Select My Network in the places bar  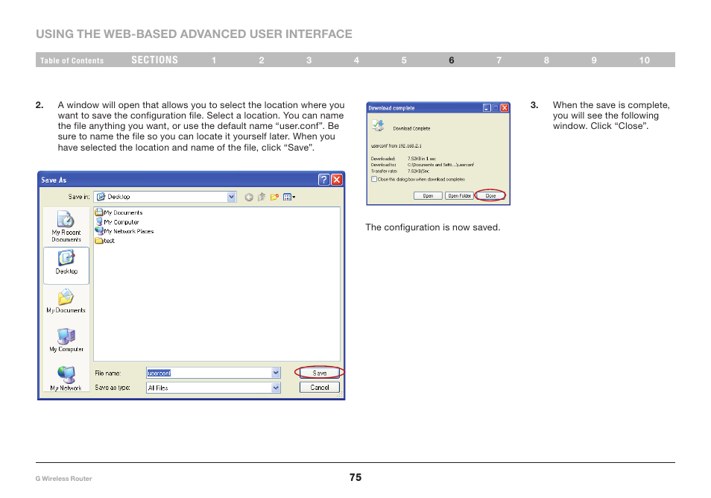[x=66, y=379]
